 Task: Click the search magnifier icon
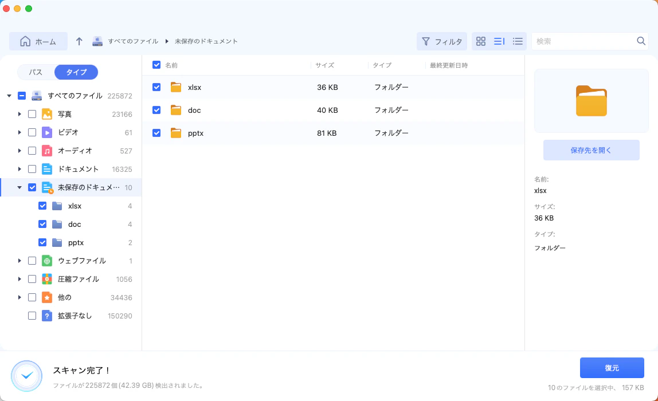(x=641, y=41)
